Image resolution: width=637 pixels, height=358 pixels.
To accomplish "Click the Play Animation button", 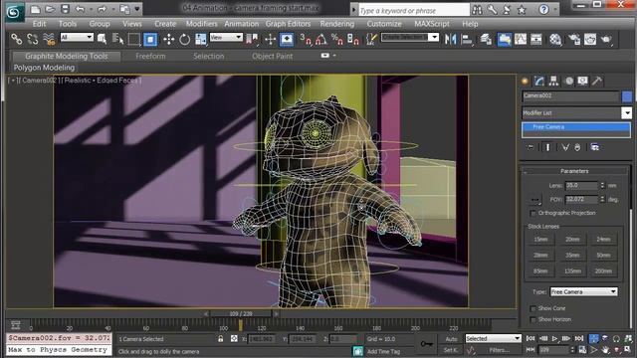I will click(554, 338).
